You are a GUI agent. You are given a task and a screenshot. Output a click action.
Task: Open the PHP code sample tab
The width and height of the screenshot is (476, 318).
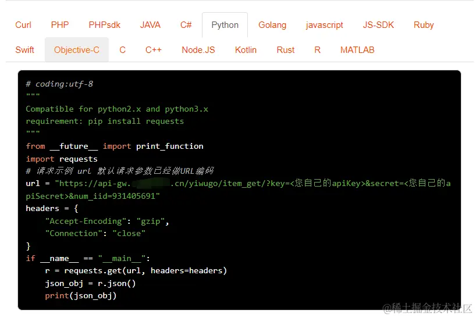pyautogui.click(x=60, y=25)
